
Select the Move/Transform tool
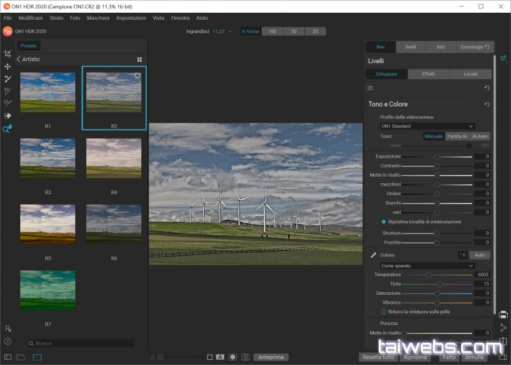tap(8, 66)
